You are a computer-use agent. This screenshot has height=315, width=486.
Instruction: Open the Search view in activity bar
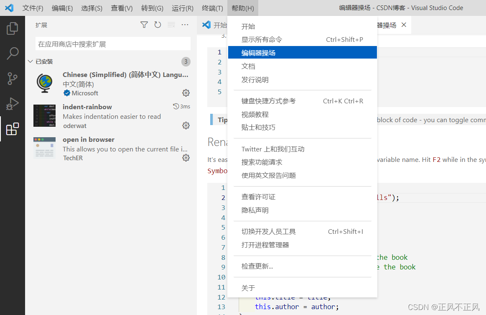[13, 54]
